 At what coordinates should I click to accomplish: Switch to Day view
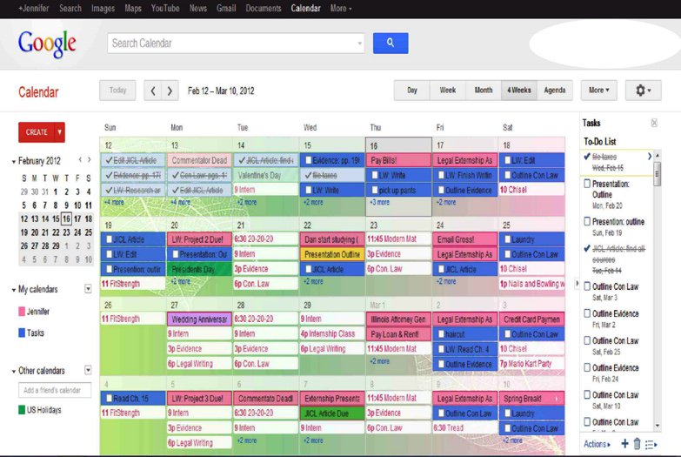pos(411,91)
